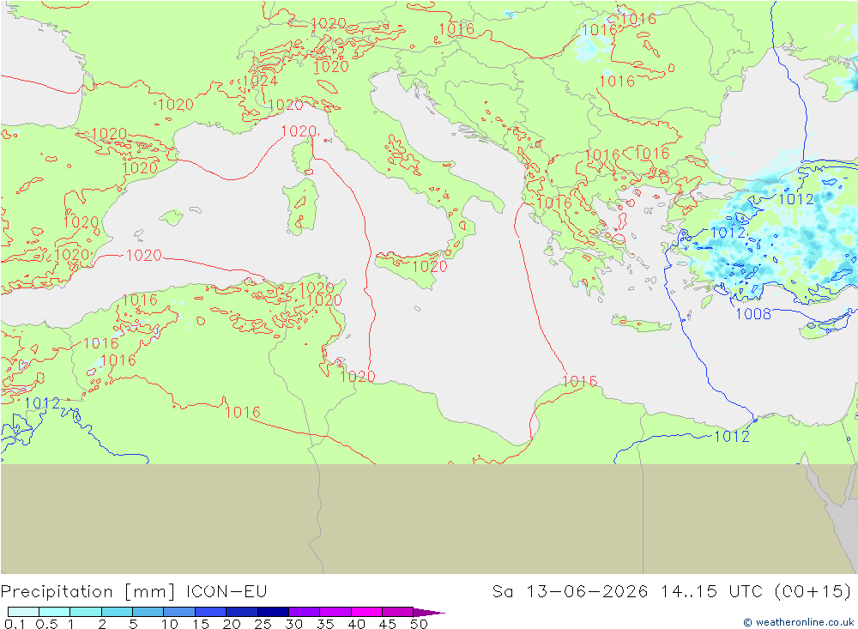Open the weatheronline.co.uk copyright link
Image resolution: width=858 pixels, height=629 pixels.
[798, 622]
